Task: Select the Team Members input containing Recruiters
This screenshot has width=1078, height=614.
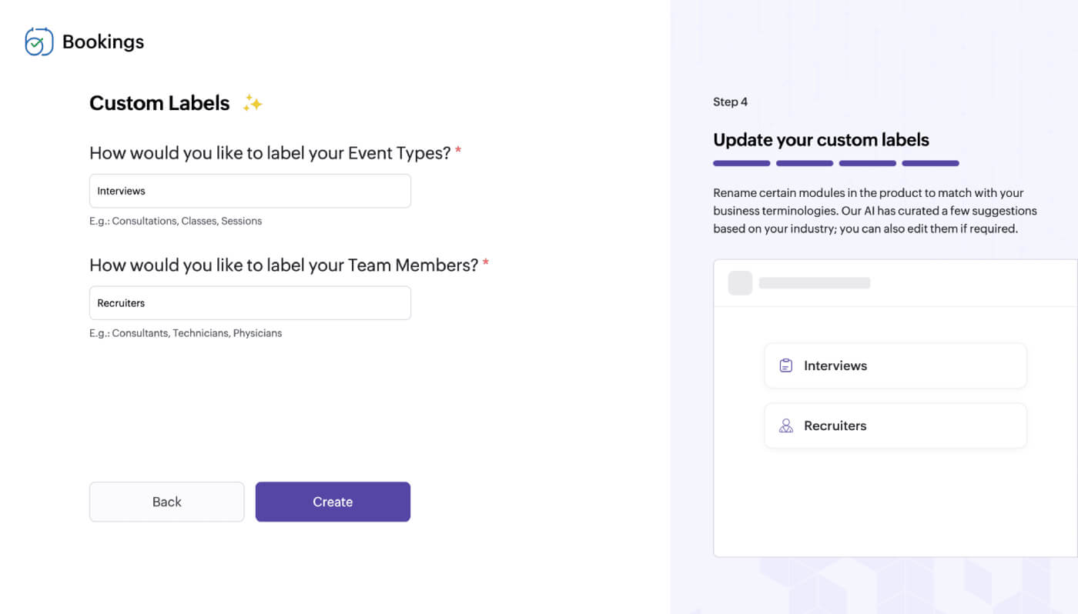Action: pos(249,302)
